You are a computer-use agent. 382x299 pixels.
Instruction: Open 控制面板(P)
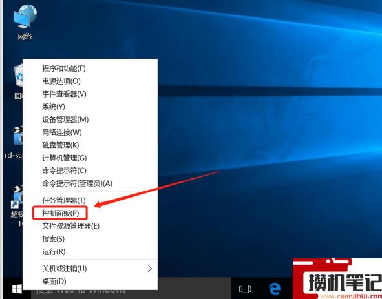coord(60,213)
